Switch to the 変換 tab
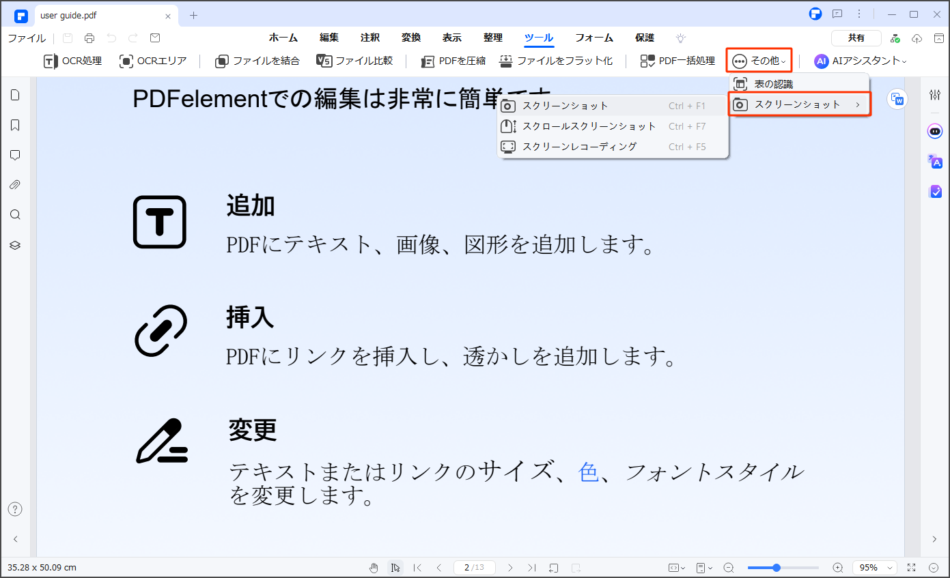This screenshot has height=578, width=950. point(411,38)
